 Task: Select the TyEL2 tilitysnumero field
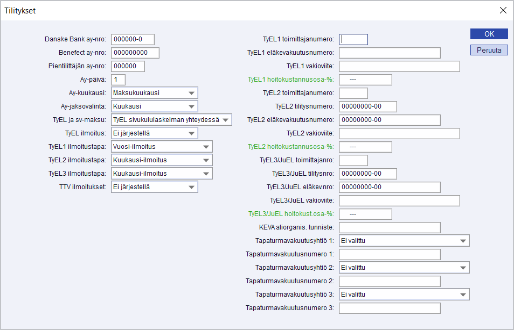367,106
